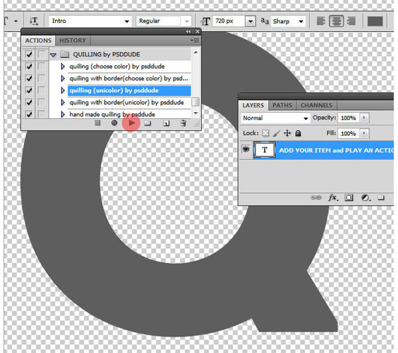Image resolution: width=398 pixels, height=353 pixels.
Task: Expand quilling (unicolor) action steps
Action: tap(63, 90)
